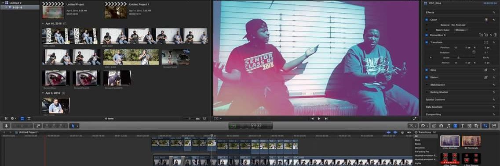Viewport: 500px width, 166px height.
Task: Open viewer display options dropdown
Action: [x=218, y=119]
